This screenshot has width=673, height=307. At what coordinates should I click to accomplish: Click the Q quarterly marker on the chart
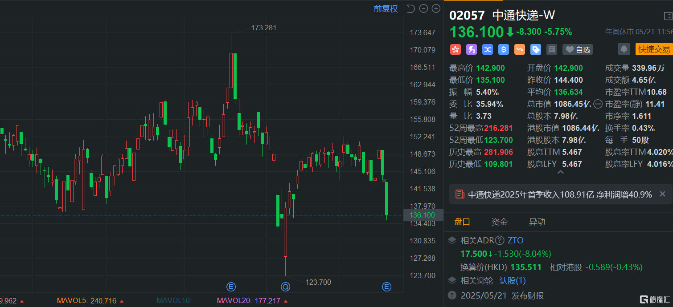point(285,287)
